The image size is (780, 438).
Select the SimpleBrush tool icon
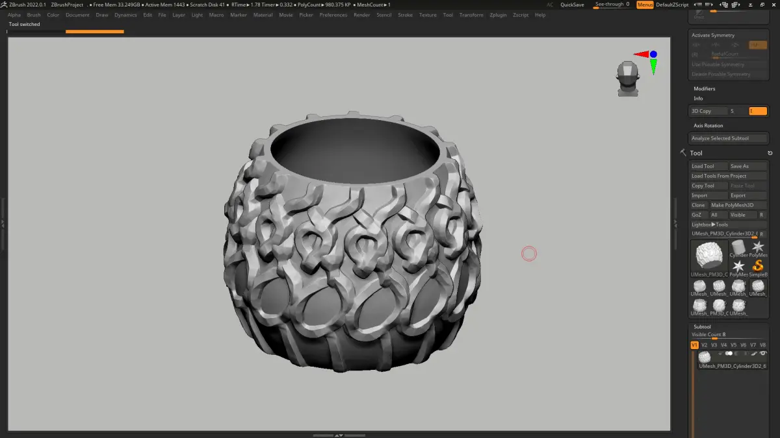point(758,267)
